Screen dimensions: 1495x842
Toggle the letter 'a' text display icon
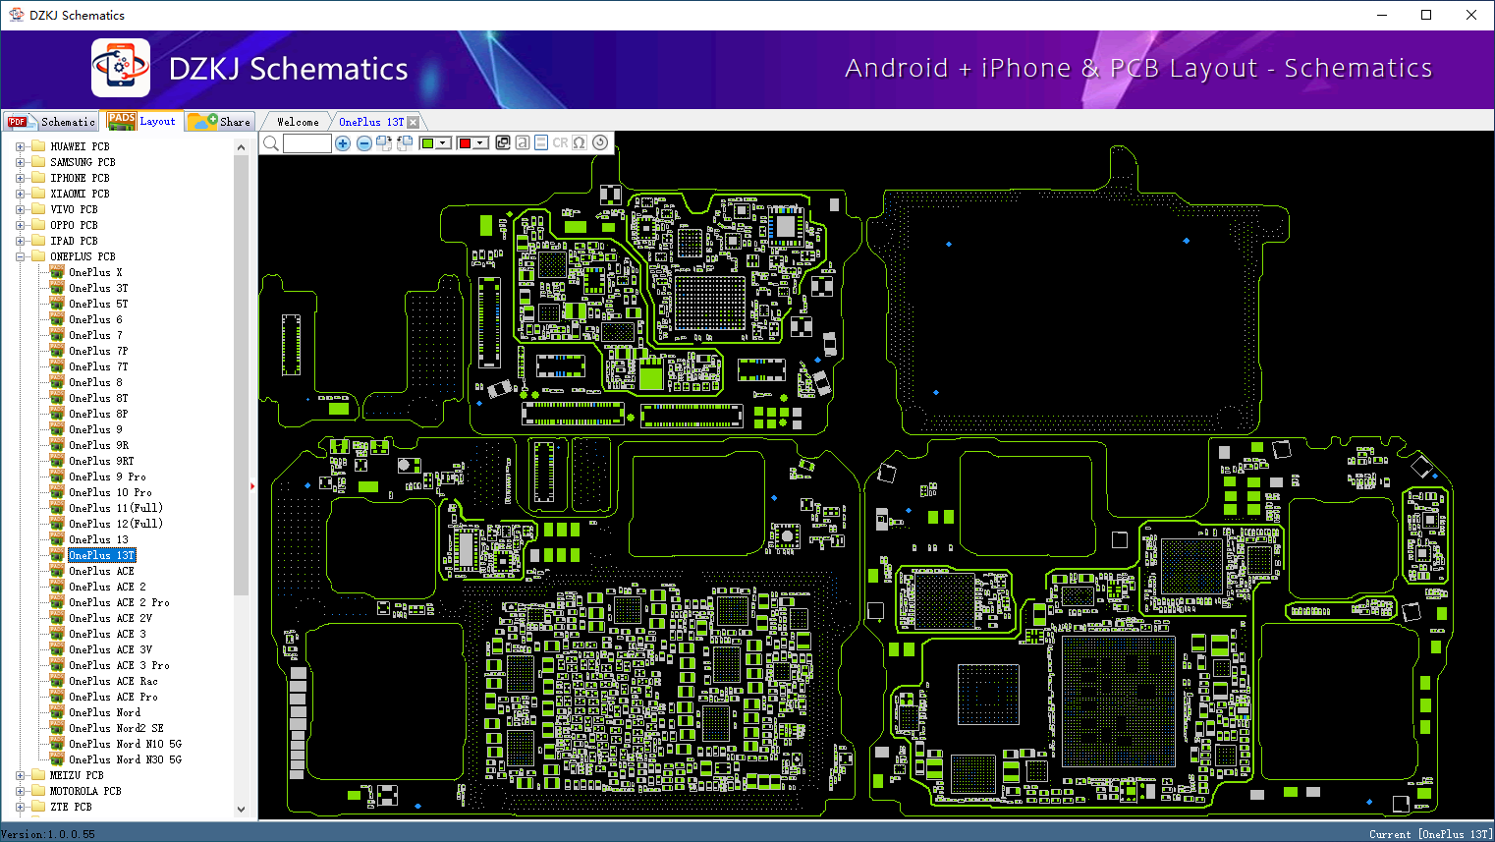pos(523,142)
